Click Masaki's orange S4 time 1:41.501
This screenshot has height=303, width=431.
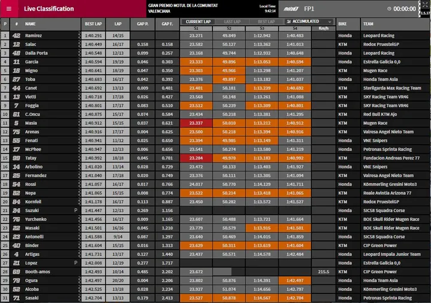click(x=295, y=228)
